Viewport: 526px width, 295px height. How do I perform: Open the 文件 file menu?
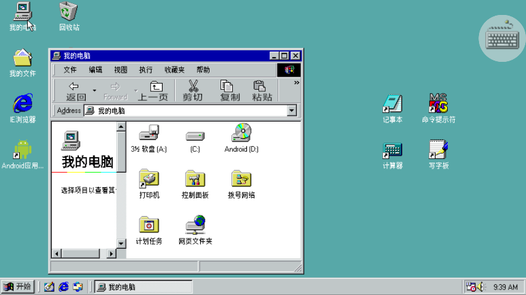70,70
